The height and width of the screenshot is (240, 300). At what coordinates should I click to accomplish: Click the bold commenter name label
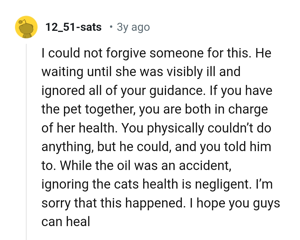tap(73, 27)
